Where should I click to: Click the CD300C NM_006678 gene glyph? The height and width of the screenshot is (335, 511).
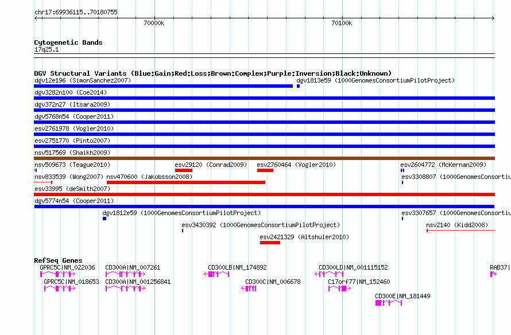tap(249, 289)
